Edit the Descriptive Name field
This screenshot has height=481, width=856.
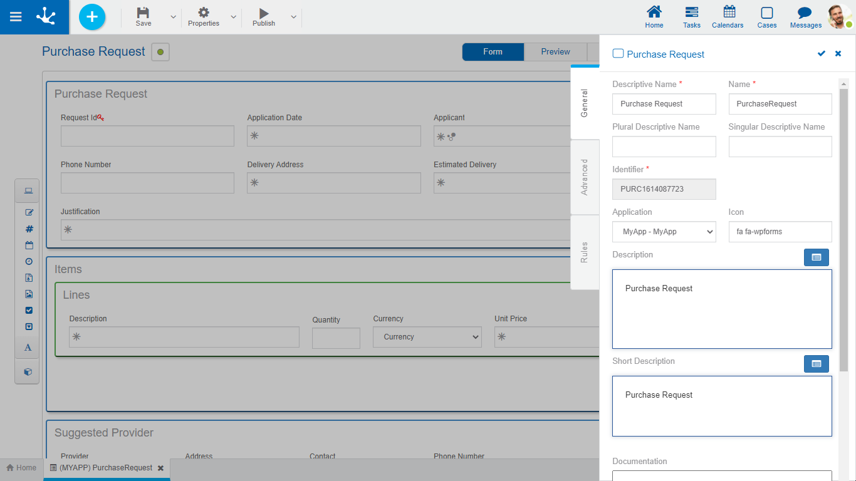664,104
